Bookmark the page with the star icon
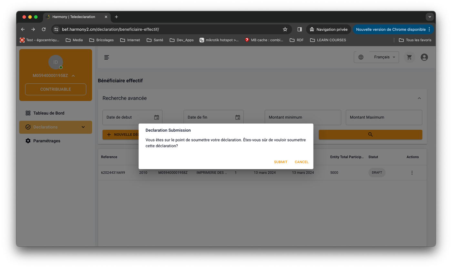Screen dimensions: 452x268 click(x=285, y=29)
